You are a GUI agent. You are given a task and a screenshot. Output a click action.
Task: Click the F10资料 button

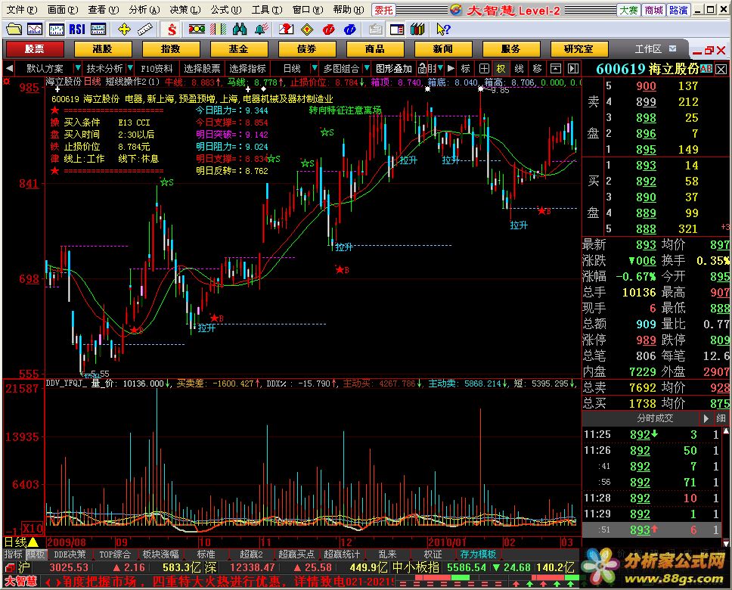[x=157, y=69]
